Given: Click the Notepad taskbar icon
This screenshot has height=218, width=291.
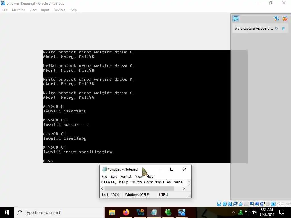Looking at the screenshot, I should tap(154, 212).
